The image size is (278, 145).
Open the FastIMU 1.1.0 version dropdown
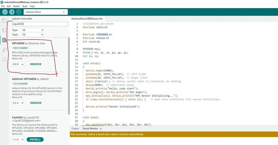18,140
